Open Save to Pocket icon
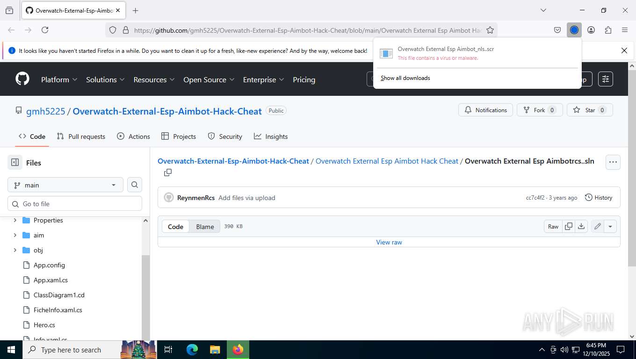Screen dimensions: 636x359 coord(557,30)
